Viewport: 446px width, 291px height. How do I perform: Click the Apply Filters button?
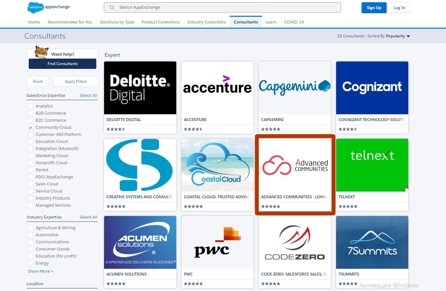[x=75, y=81]
